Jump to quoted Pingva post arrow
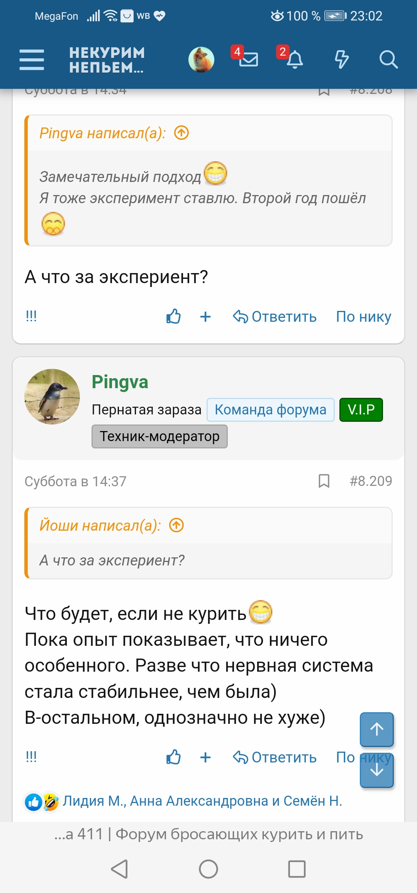 click(x=181, y=133)
